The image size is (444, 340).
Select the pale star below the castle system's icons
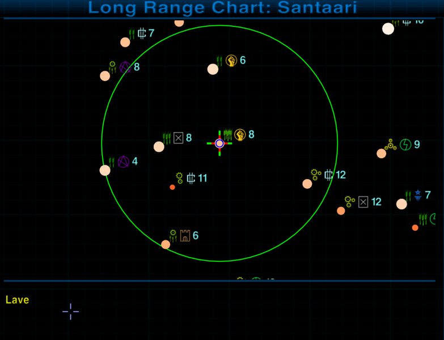[x=166, y=245]
